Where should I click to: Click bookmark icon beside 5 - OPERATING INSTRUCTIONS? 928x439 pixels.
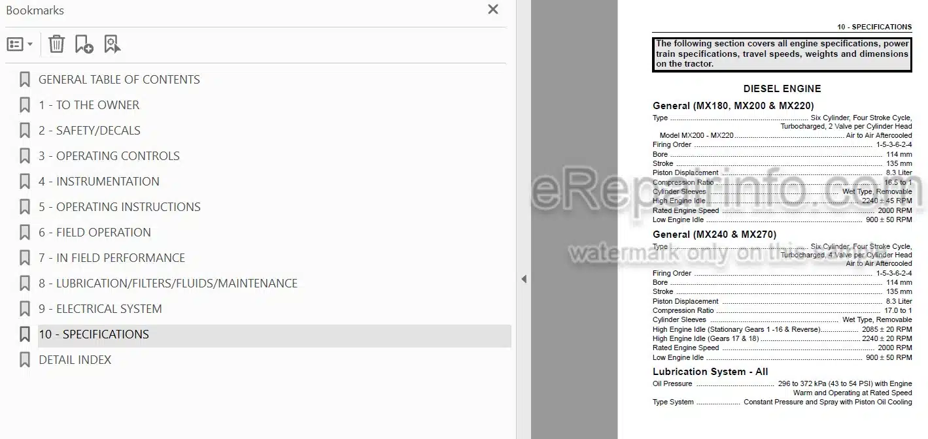point(25,207)
